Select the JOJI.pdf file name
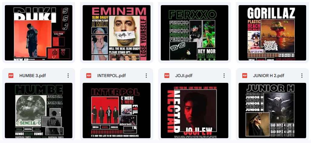Screen dimensions: 311x143 click(184, 76)
